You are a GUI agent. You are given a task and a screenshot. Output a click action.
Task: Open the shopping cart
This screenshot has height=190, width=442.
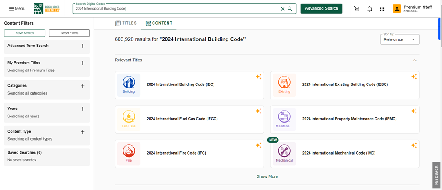tap(357, 9)
